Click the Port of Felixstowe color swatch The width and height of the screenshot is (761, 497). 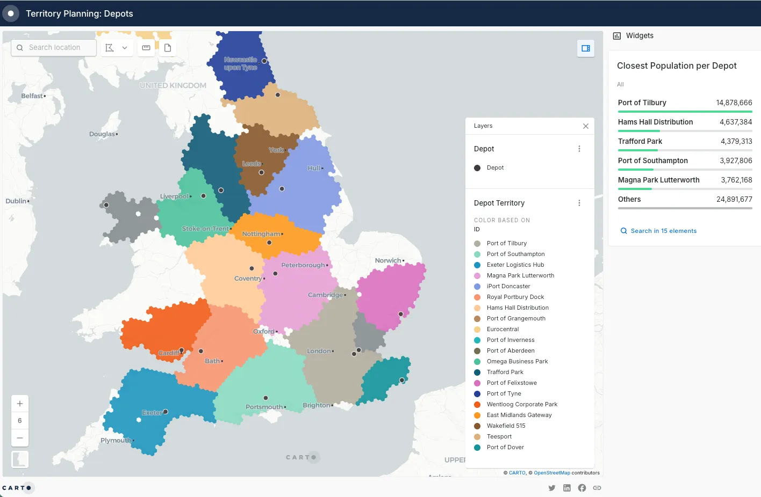tap(477, 383)
